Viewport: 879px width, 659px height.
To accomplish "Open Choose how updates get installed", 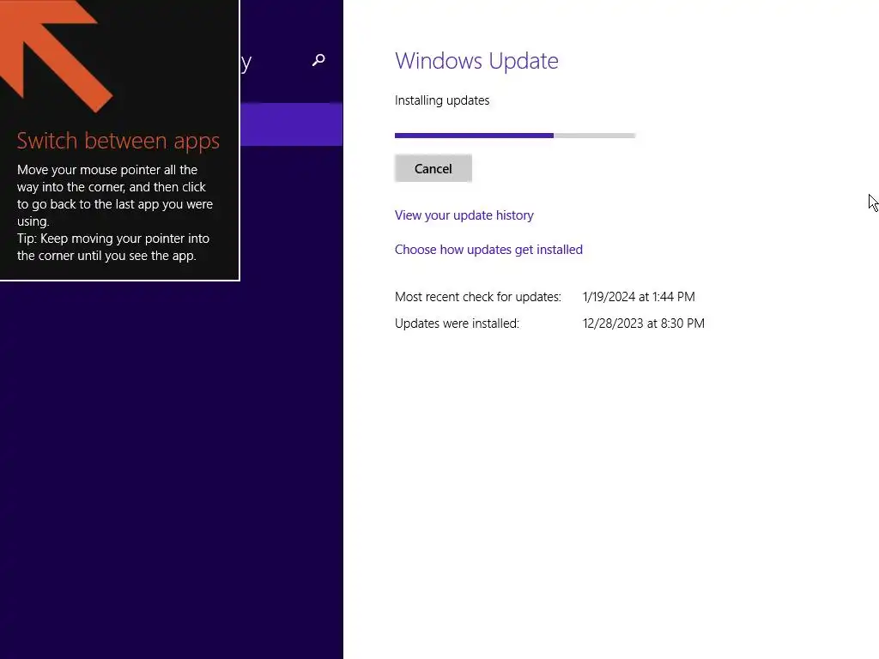I will [488, 250].
